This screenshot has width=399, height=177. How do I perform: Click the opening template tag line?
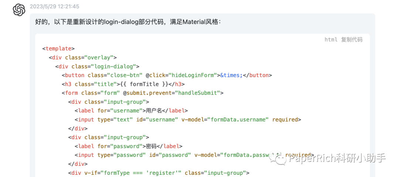click(58, 48)
